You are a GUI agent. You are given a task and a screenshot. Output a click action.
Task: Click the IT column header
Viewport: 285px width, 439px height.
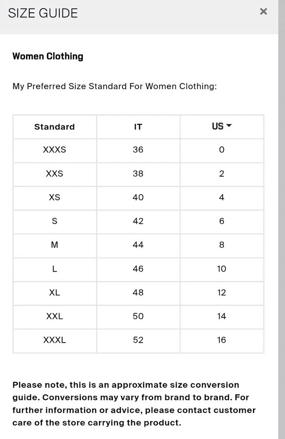click(x=138, y=127)
